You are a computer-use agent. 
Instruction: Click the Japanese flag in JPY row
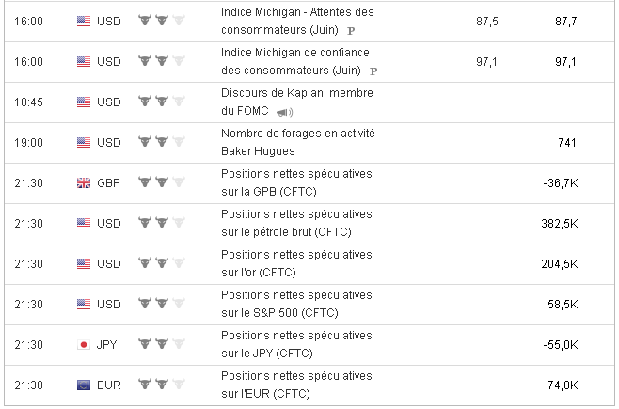[x=83, y=345]
